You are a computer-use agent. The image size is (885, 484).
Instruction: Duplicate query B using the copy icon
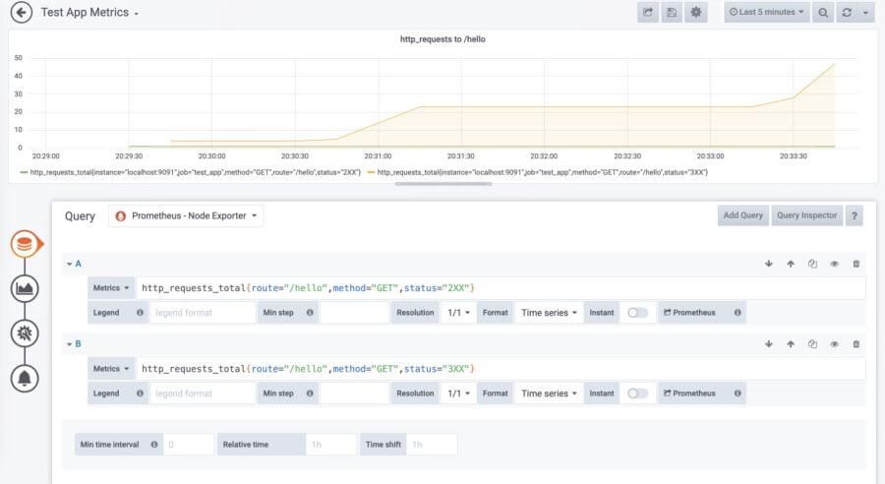(812, 344)
